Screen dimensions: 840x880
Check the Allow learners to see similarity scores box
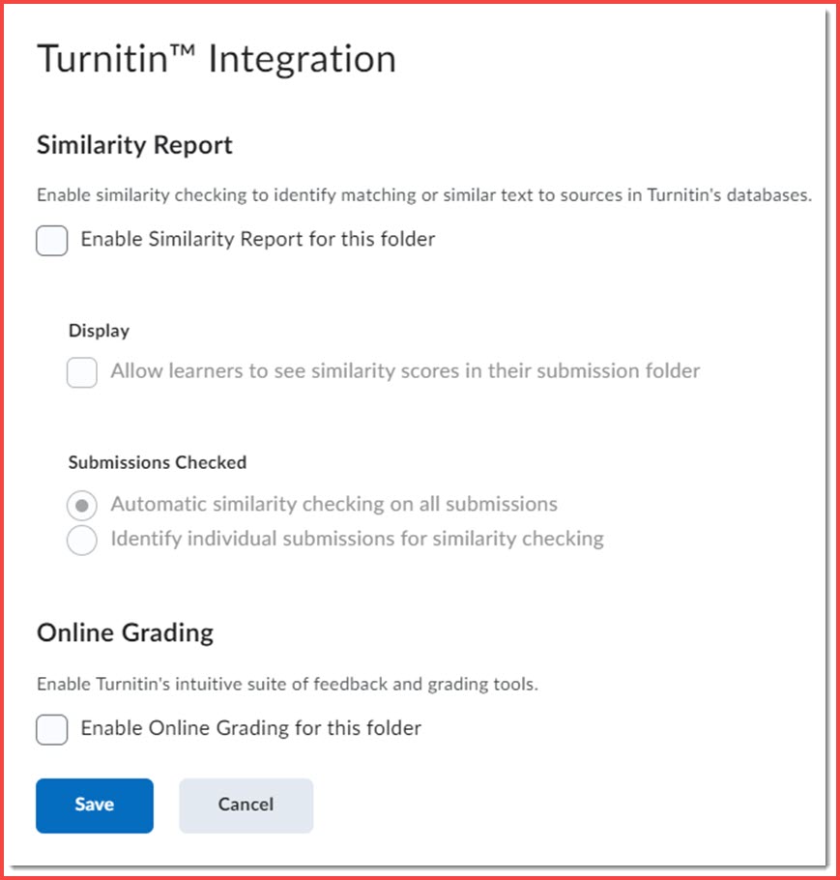[x=82, y=371]
